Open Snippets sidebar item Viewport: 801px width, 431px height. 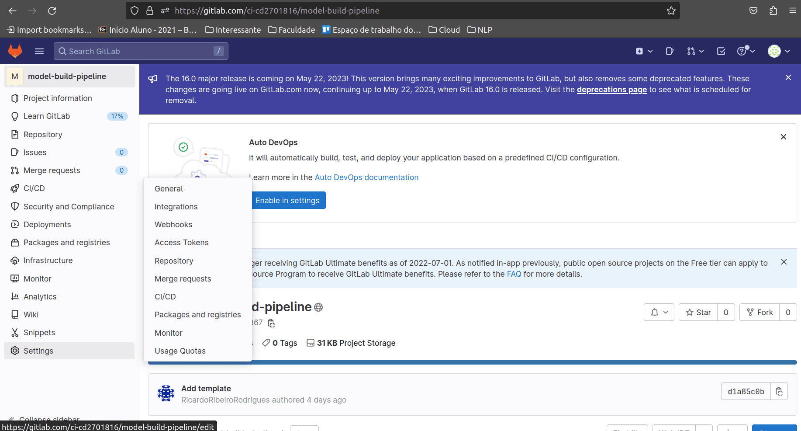(69, 333)
